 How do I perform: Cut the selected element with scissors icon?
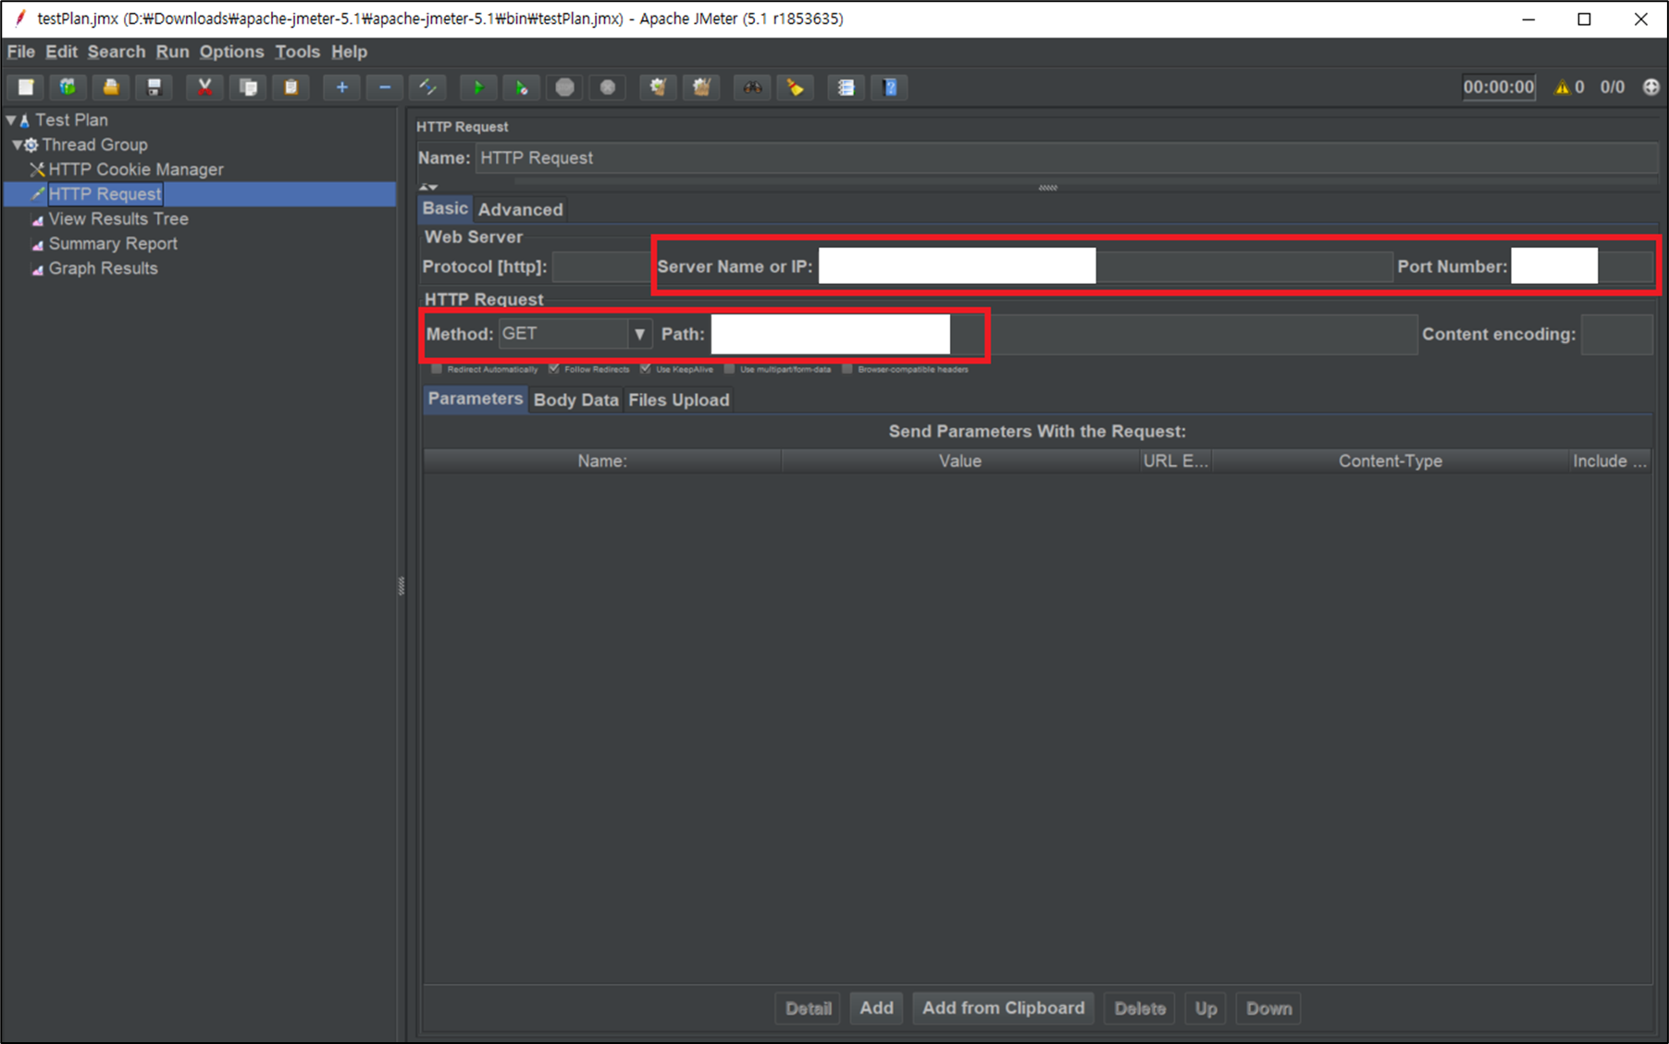(204, 87)
